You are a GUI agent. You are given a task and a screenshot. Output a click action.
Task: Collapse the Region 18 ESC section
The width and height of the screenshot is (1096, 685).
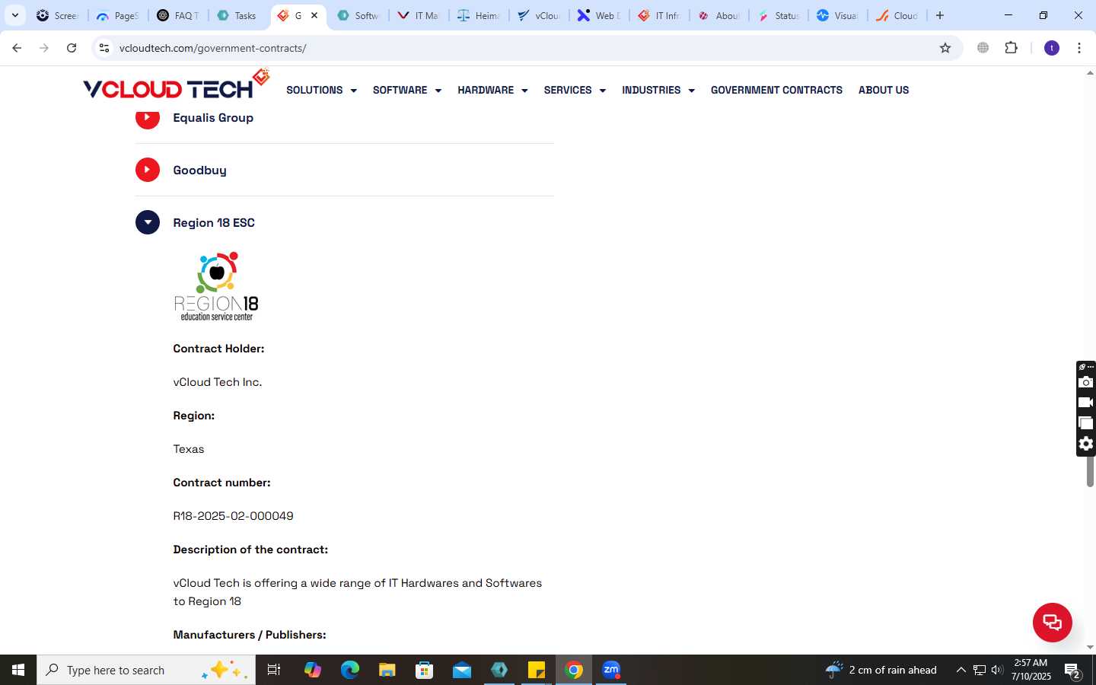click(x=148, y=222)
